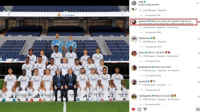Open vinijr profile avatar in header
The width and height of the screenshot is (200, 112).
(134, 3)
